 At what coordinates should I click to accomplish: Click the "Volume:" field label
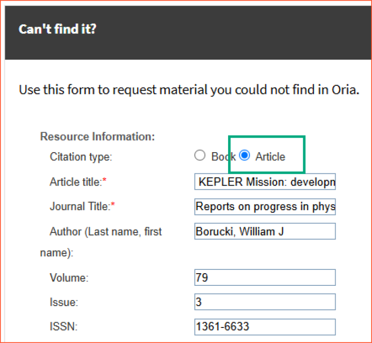coord(69,278)
